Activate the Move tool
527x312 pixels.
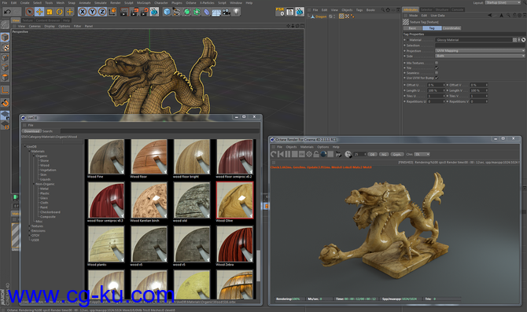pyautogui.click(x=39, y=12)
